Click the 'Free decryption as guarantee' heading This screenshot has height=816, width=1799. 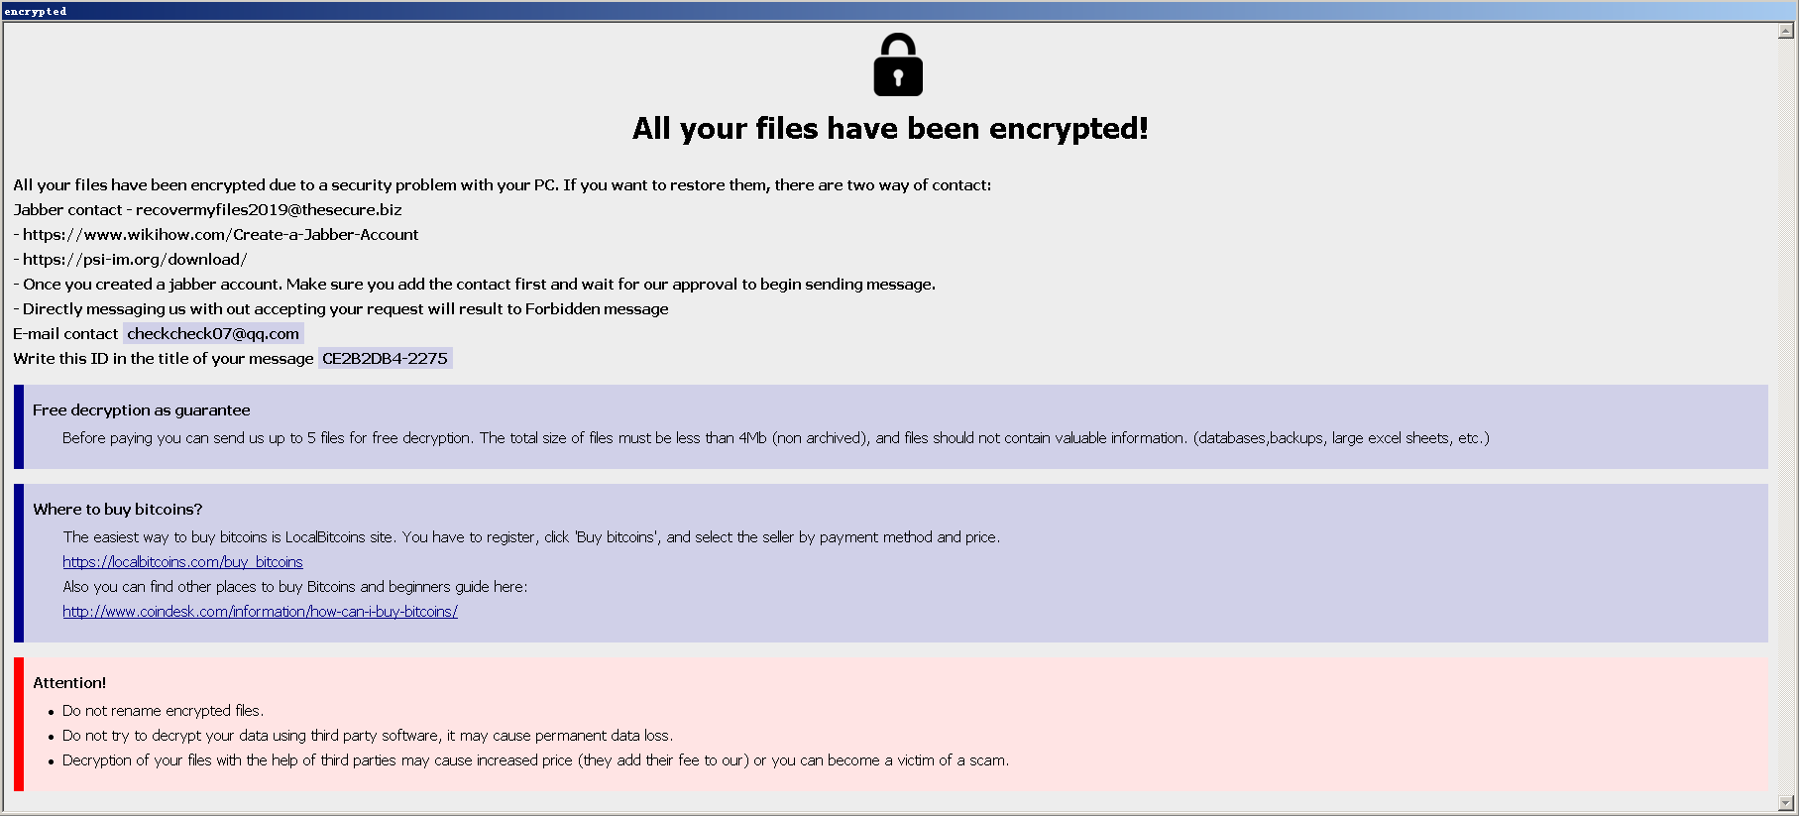pos(141,410)
